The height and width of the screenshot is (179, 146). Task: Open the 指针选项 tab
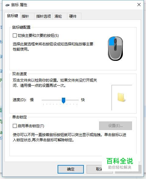pos(44,16)
